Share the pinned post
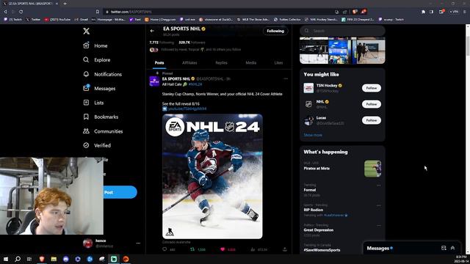This screenshot has width=470, height=264. point(285,249)
